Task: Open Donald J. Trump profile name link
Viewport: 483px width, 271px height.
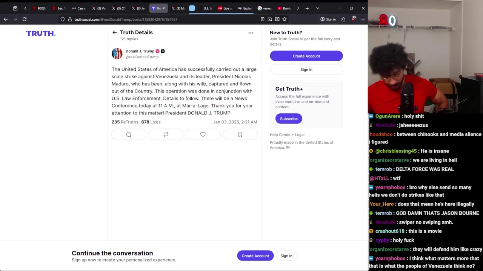Action: click(140, 51)
